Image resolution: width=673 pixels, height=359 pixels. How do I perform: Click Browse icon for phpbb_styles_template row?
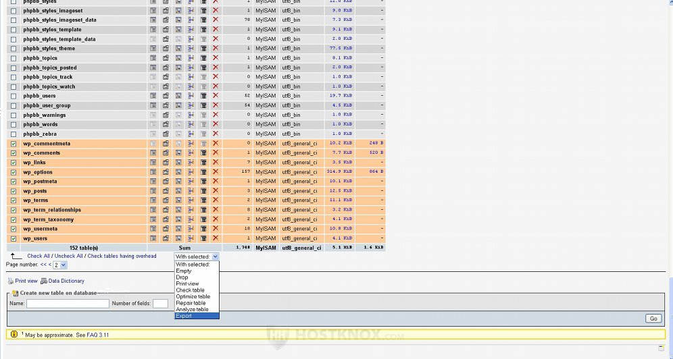(x=153, y=29)
